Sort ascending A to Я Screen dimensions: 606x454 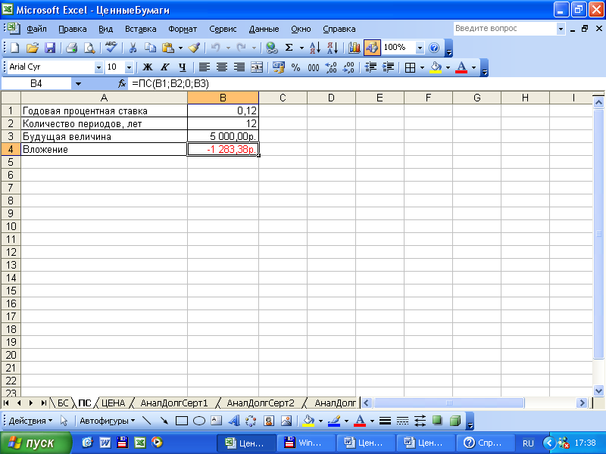click(315, 48)
